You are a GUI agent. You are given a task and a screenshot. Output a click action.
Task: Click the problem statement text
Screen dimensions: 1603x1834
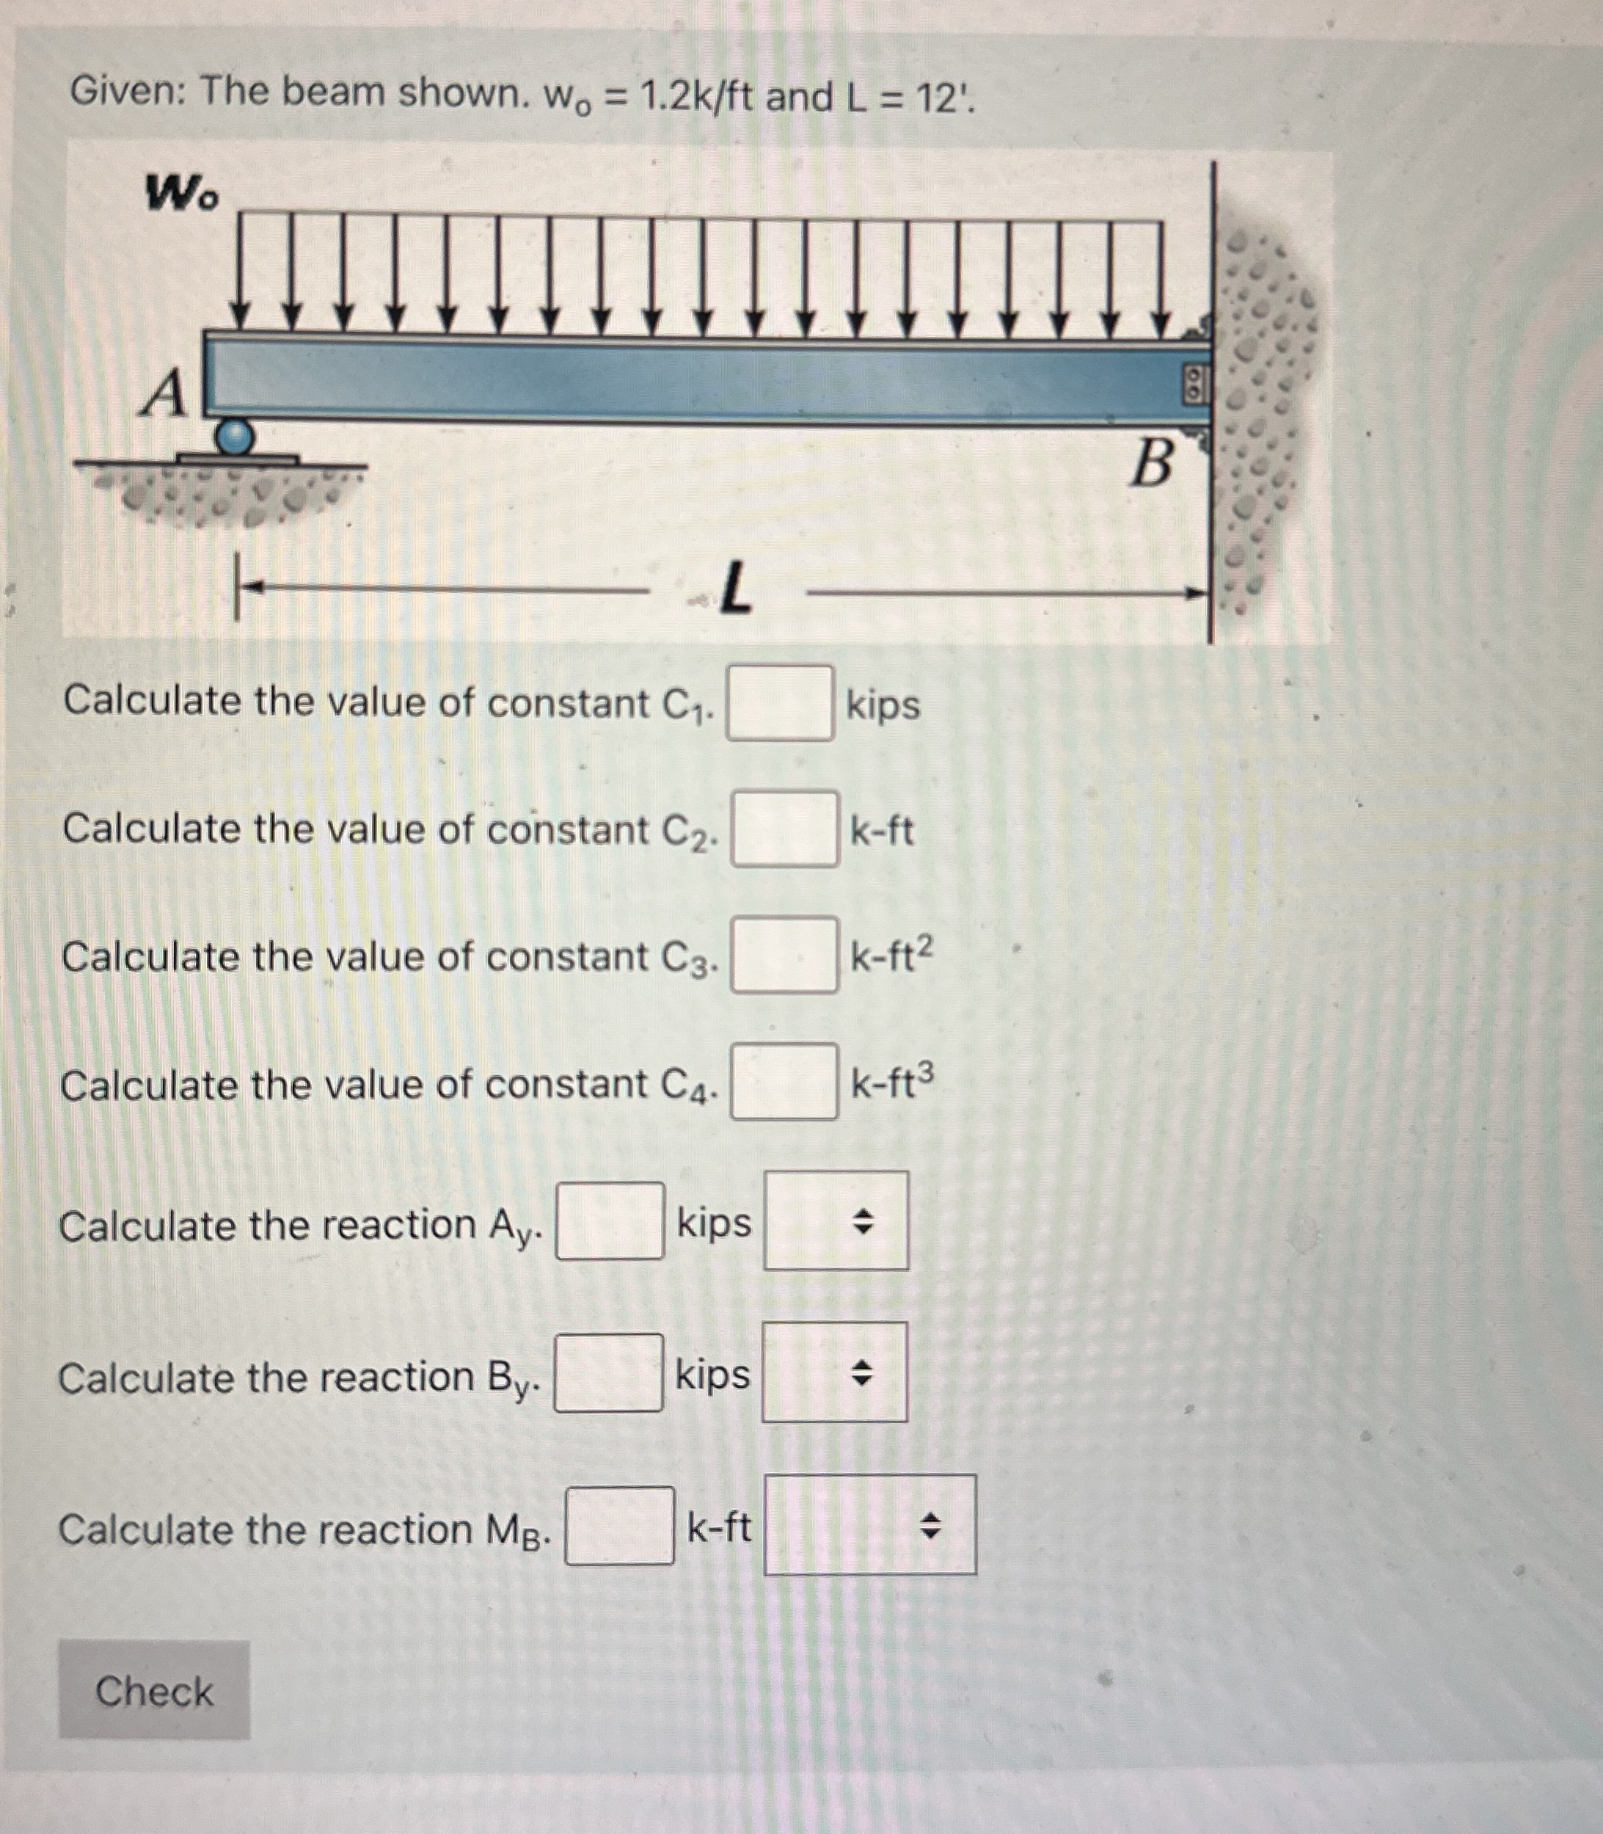coord(527,97)
